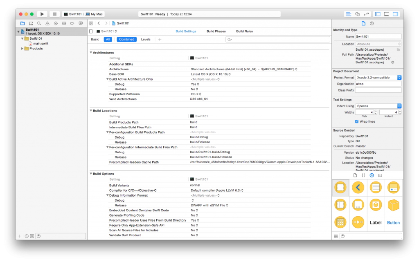Show the File inspector icon
419x262 pixels.
click(363, 23)
